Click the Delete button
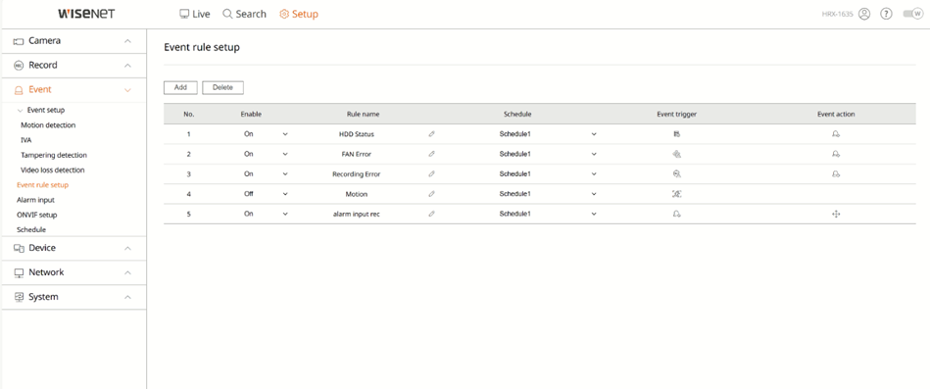 click(x=223, y=88)
